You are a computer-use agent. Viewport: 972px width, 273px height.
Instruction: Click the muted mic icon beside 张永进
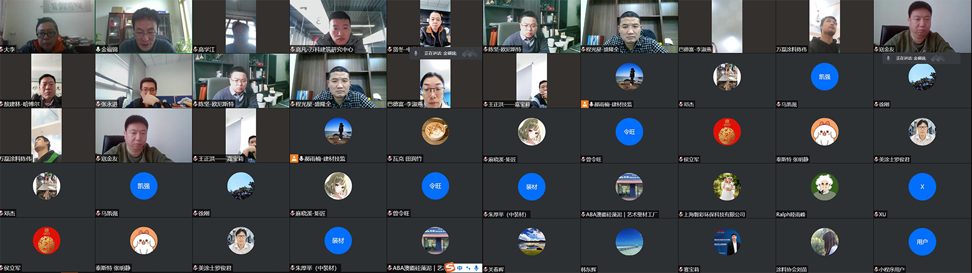98,104
